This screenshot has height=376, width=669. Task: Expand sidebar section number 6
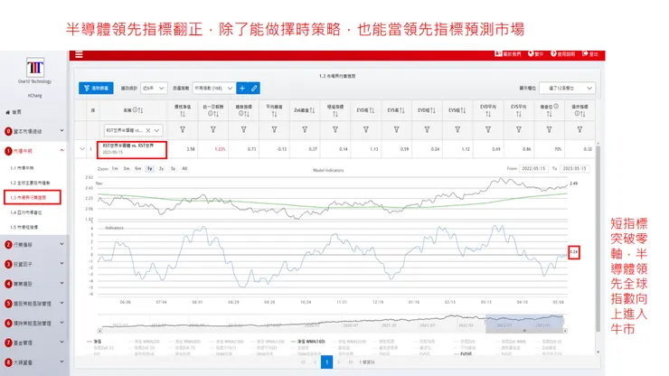[x=34, y=323]
